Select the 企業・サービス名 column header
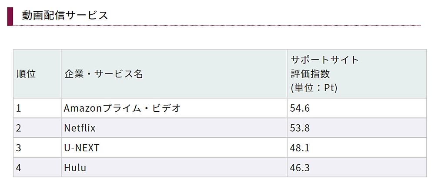The image size is (435, 183). point(104,74)
